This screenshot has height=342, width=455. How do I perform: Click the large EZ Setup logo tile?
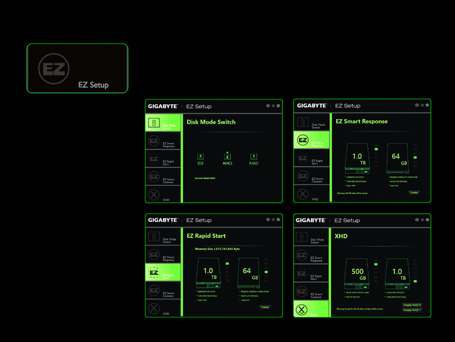(77, 68)
